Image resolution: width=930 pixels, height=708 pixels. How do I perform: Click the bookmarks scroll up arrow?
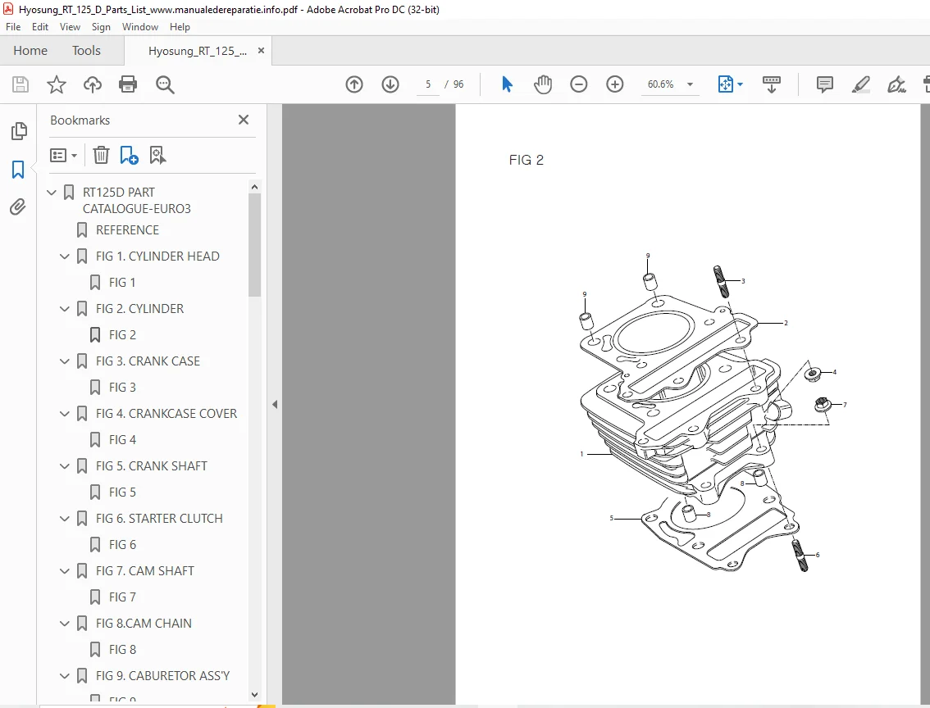254,187
